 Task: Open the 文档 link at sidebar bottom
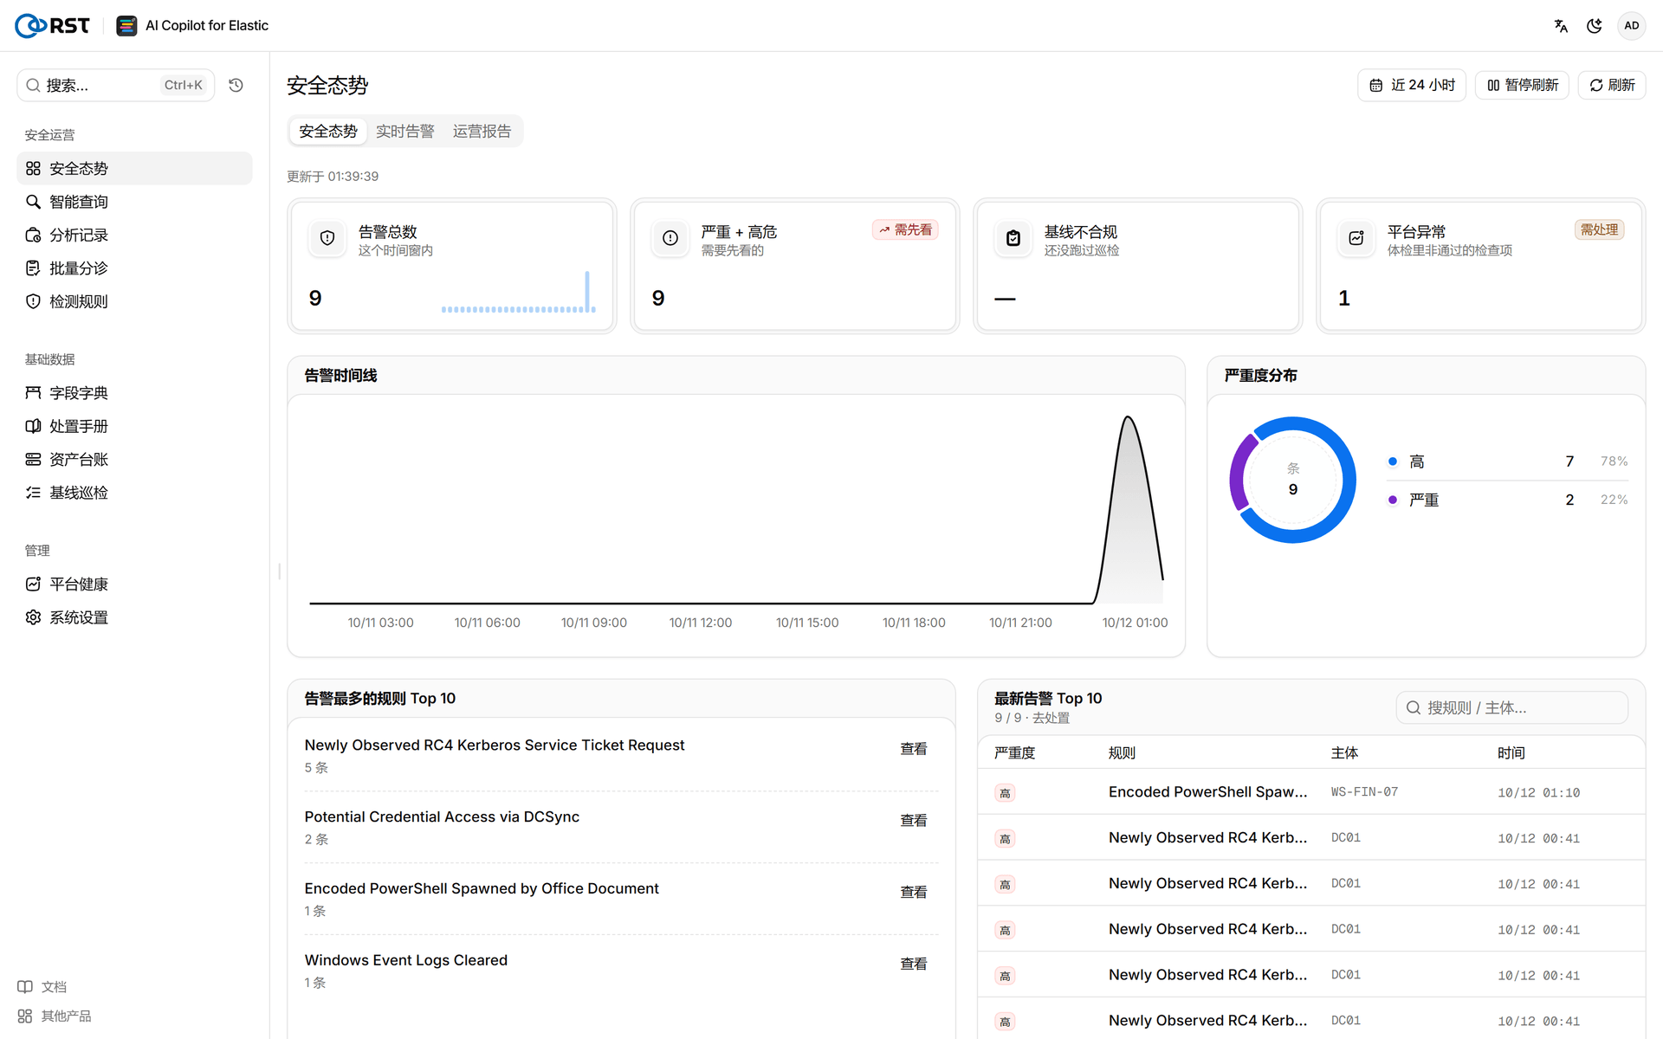coord(42,987)
